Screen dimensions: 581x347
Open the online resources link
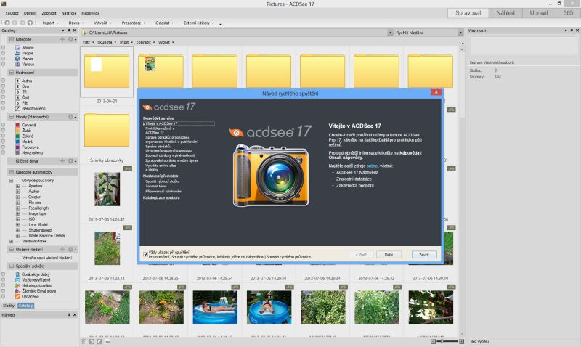(x=372, y=166)
